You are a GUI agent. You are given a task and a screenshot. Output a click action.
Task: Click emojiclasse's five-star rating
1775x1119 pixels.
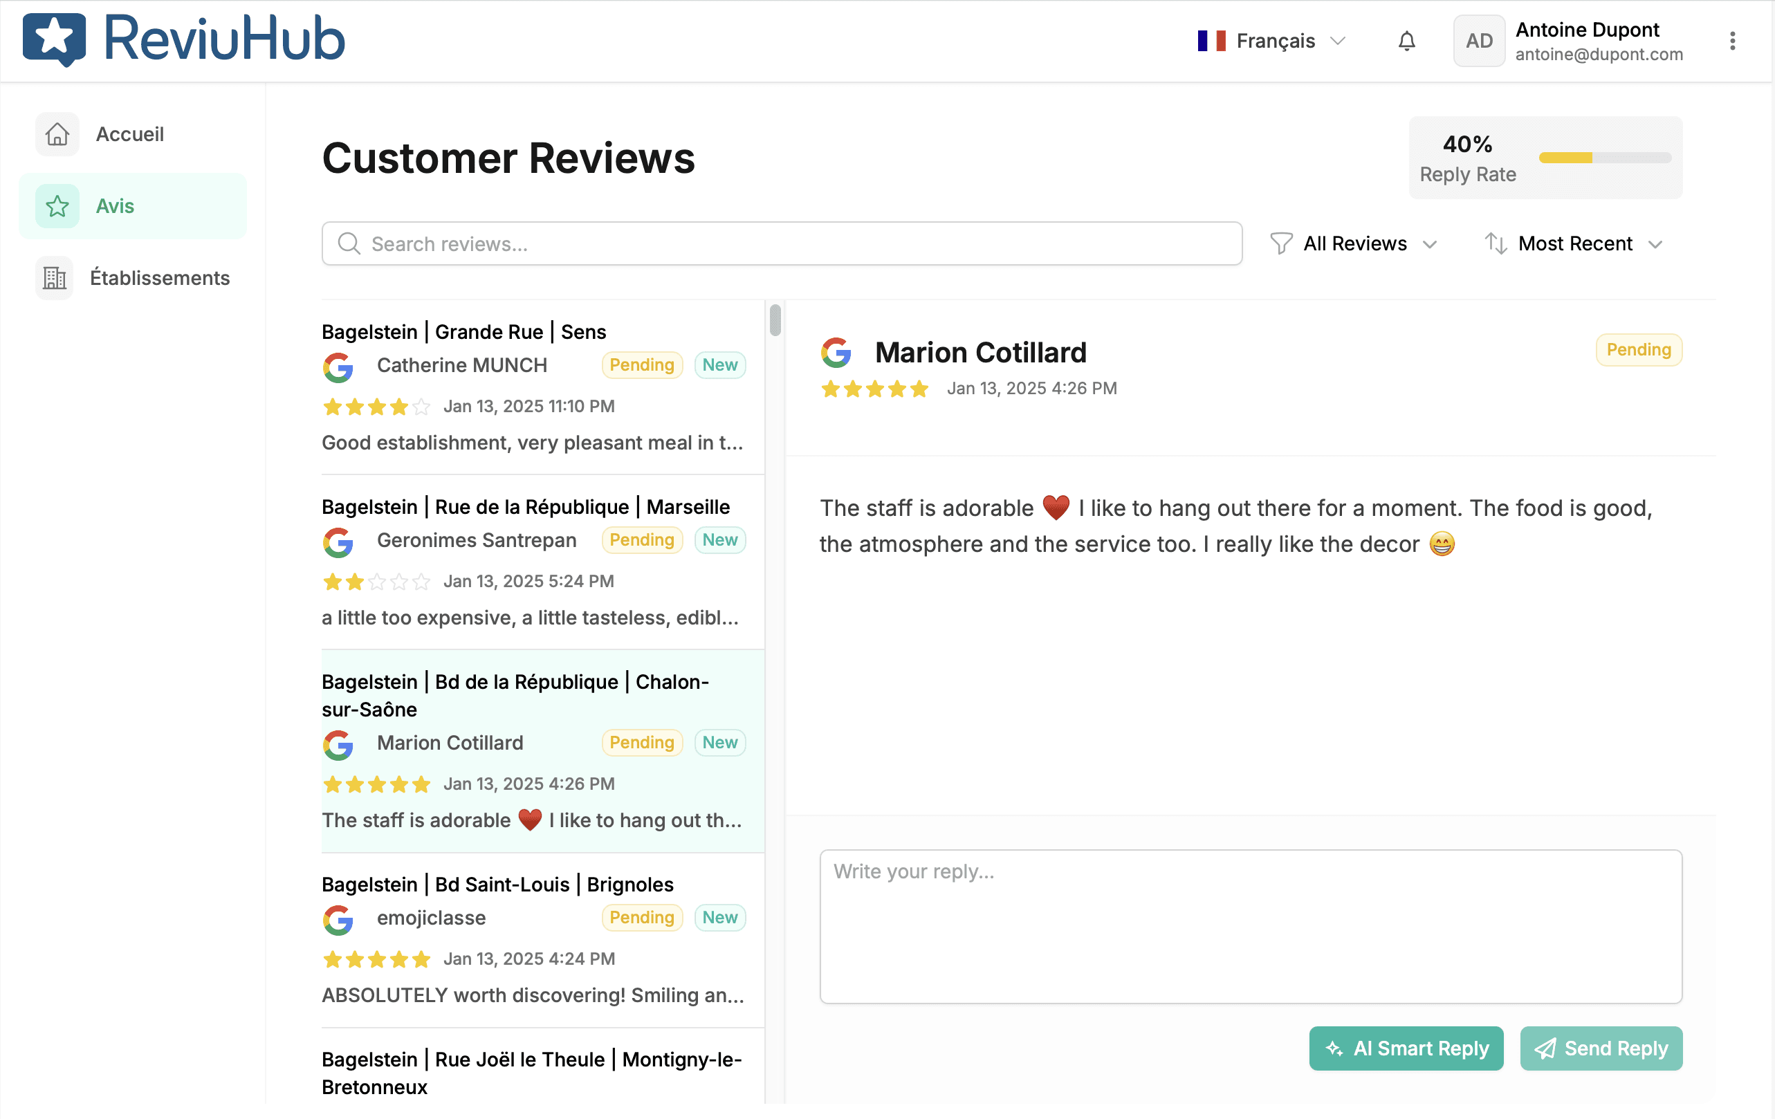(377, 959)
